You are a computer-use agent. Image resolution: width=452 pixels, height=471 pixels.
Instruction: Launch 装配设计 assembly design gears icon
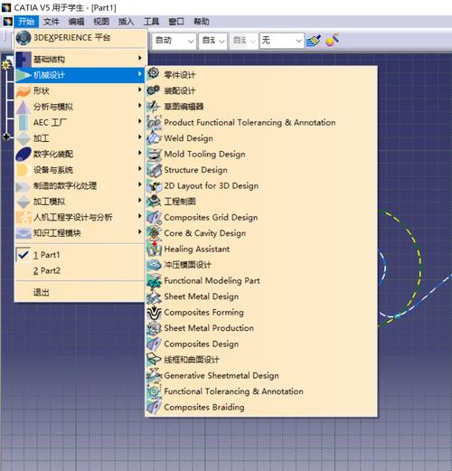[x=154, y=89]
